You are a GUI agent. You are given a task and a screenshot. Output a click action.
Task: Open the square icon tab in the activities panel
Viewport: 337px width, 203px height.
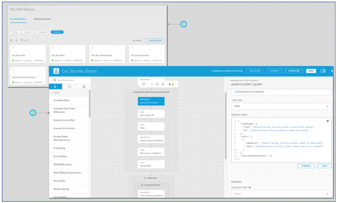pos(69,87)
